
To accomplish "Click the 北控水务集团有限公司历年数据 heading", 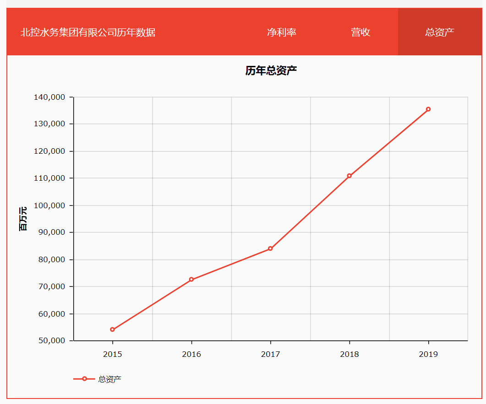I will click(87, 32).
